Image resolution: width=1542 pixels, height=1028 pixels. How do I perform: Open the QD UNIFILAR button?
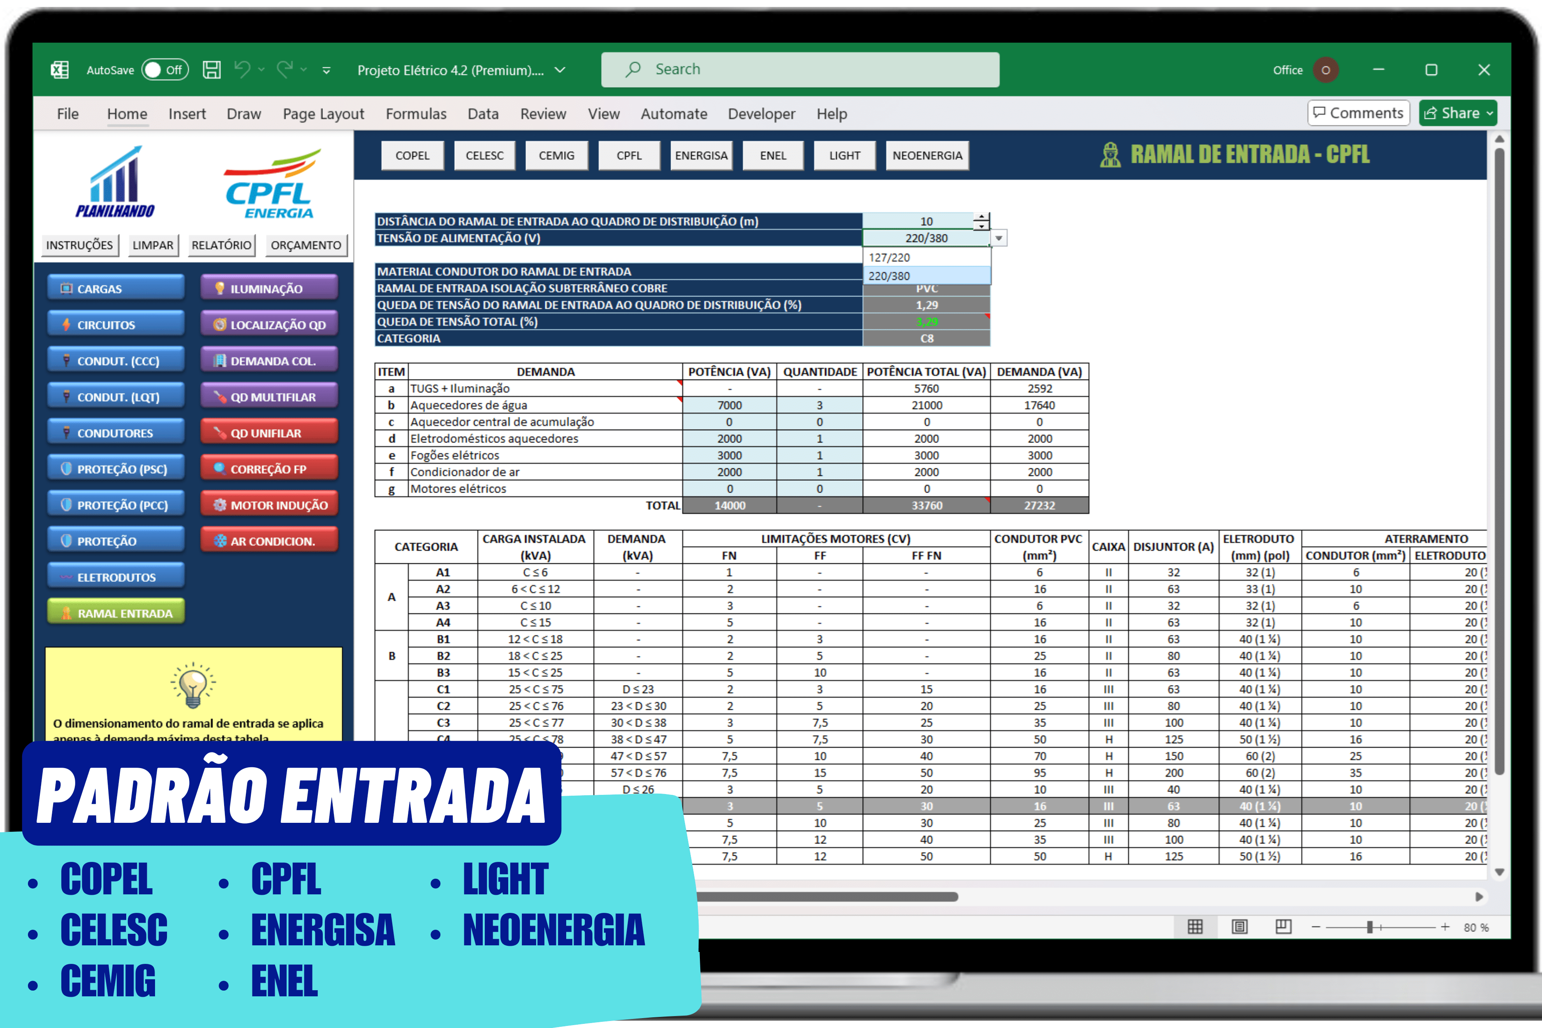pyautogui.click(x=269, y=433)
